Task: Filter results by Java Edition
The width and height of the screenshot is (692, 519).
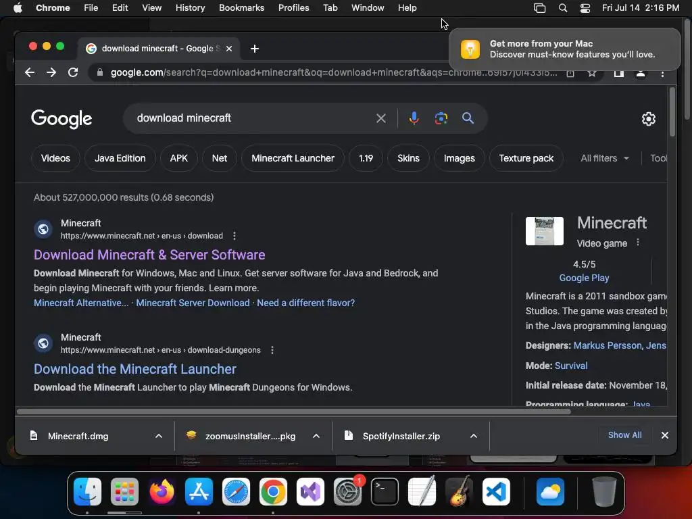Action: click(x=120, y=158)
